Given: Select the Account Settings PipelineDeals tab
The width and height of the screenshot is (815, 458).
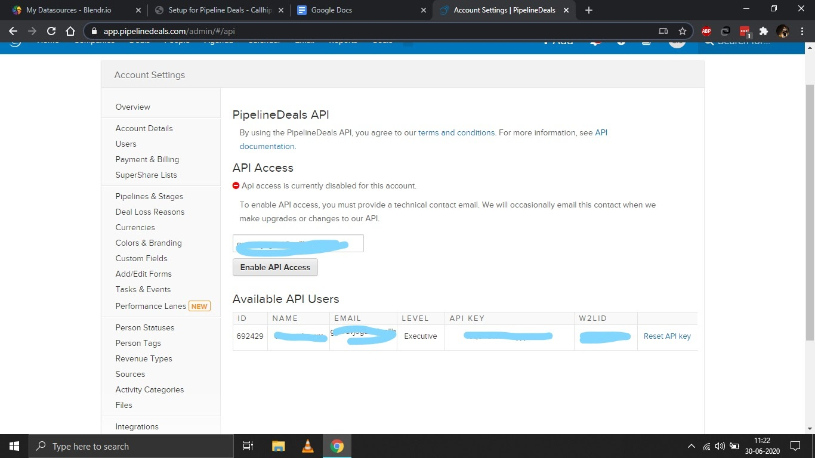Looking at the screenshot, I should (x=504, y=10).
